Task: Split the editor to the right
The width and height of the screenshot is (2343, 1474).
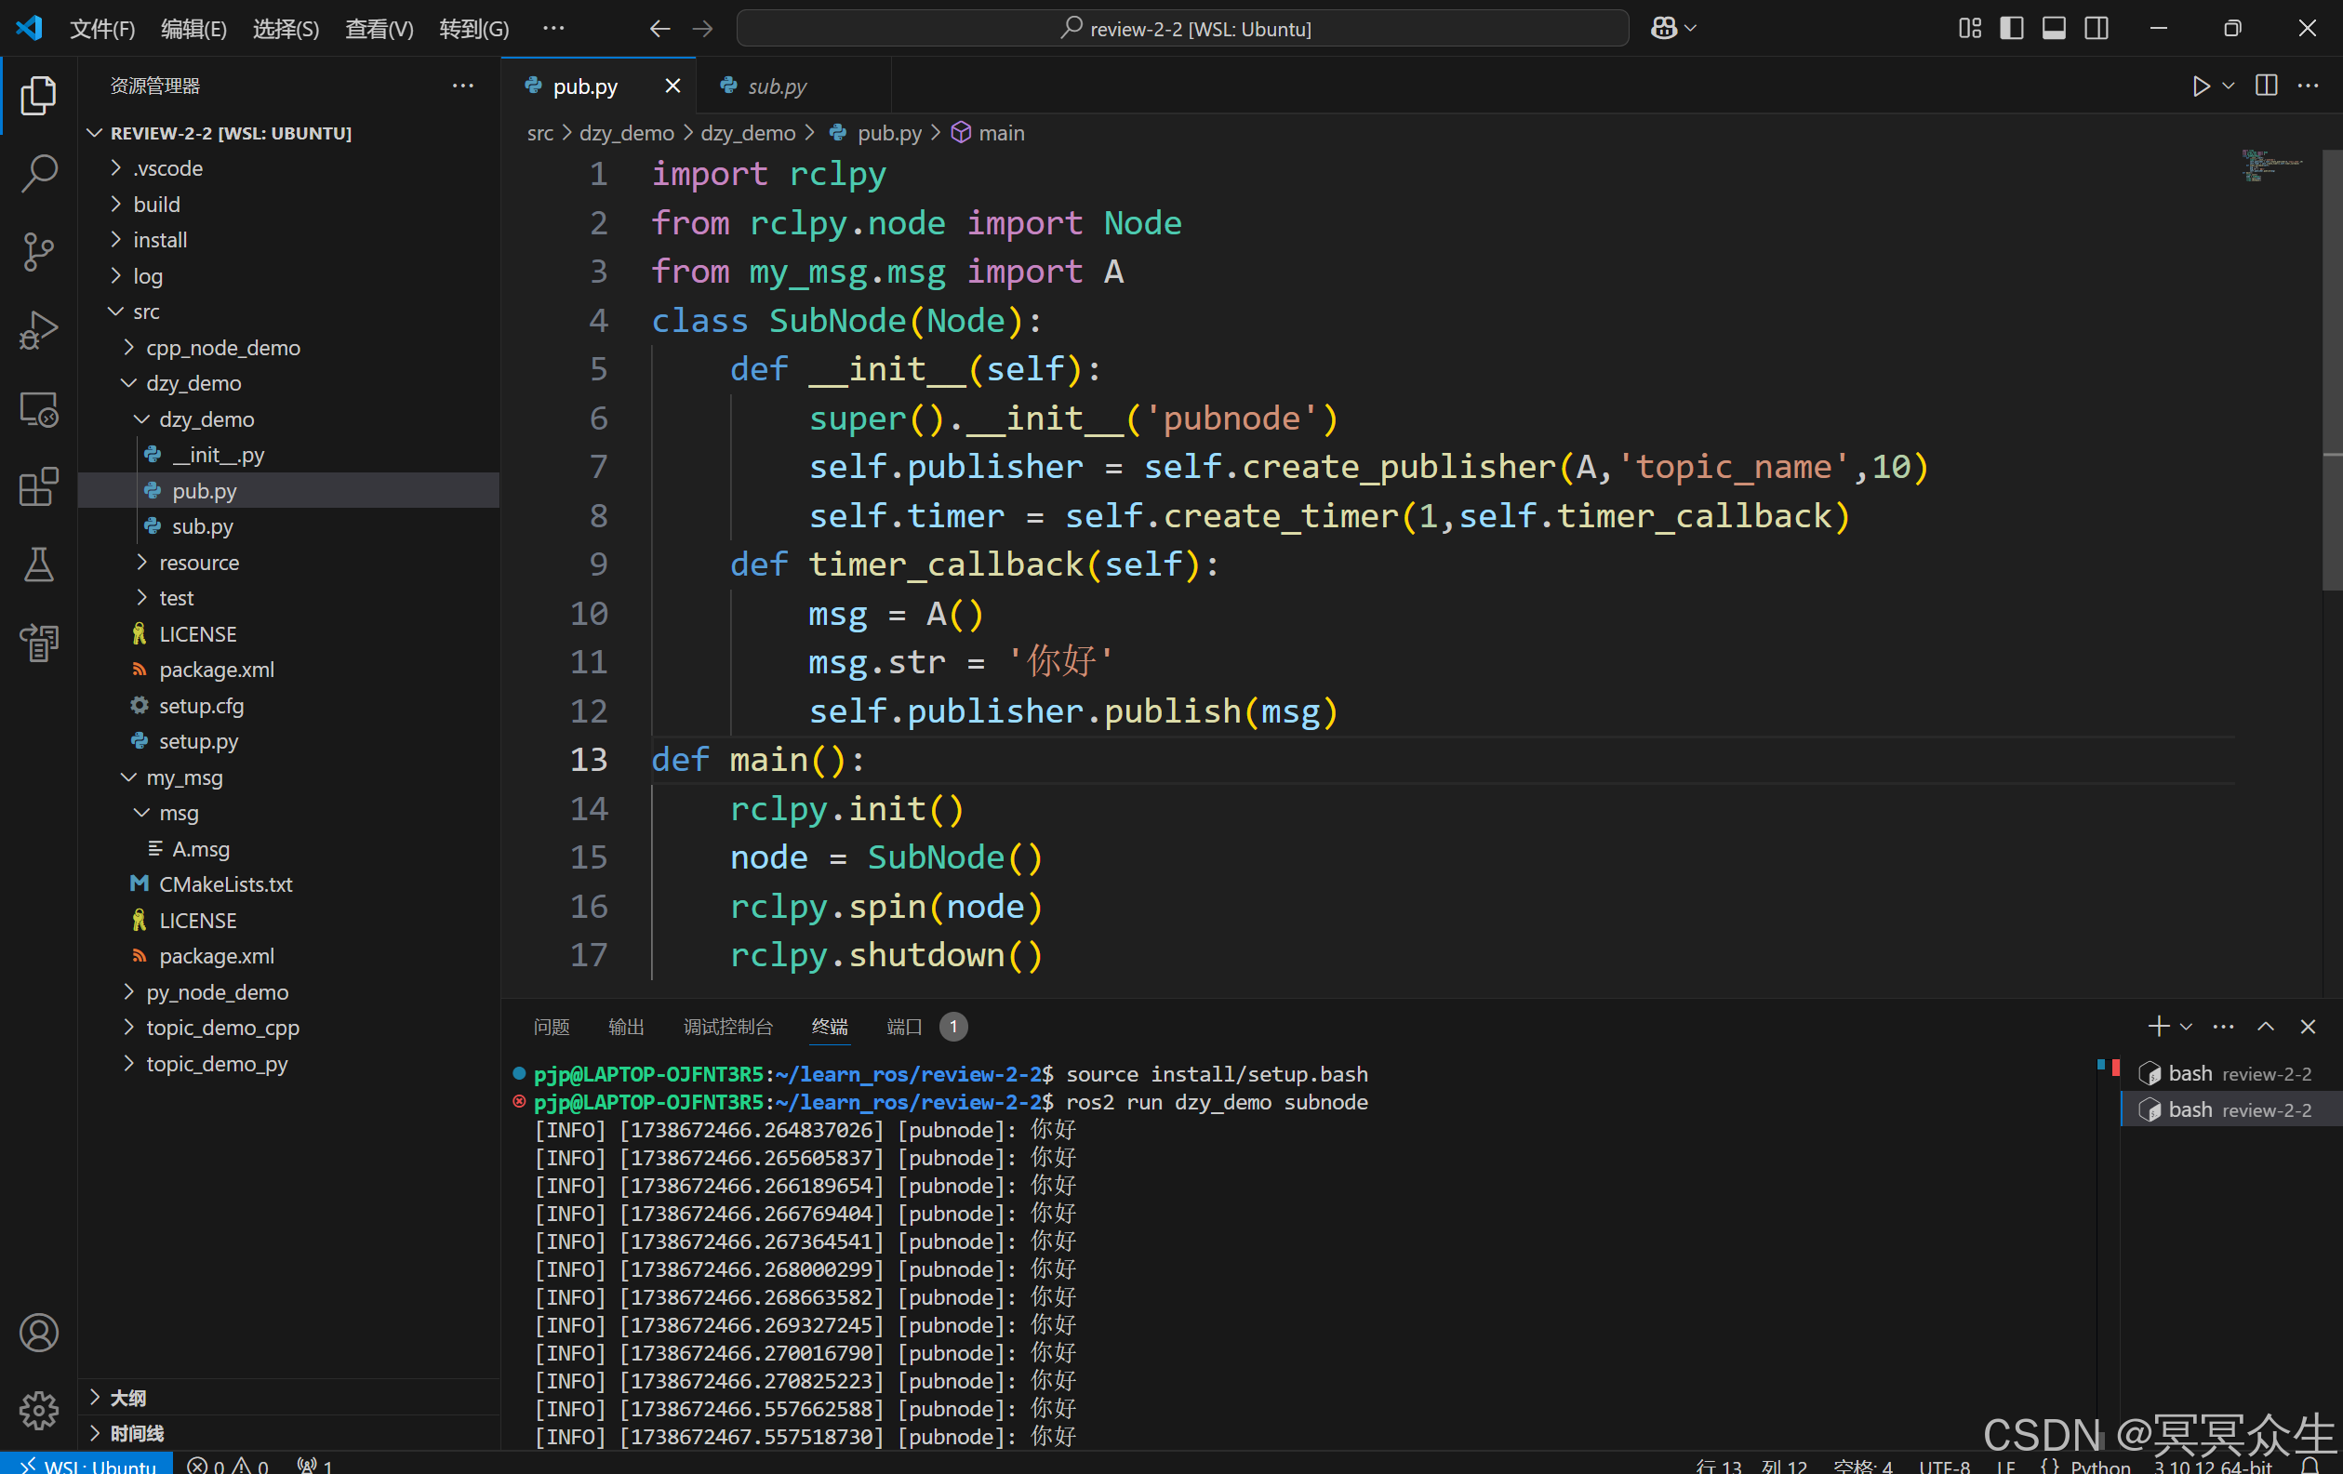Action: [x=2265, y=86]
